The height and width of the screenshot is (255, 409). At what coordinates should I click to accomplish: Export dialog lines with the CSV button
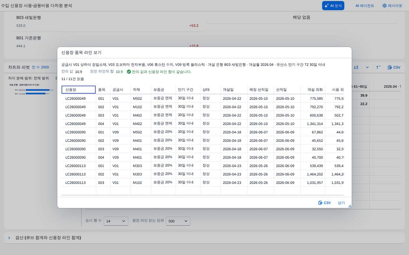(324, 203)
